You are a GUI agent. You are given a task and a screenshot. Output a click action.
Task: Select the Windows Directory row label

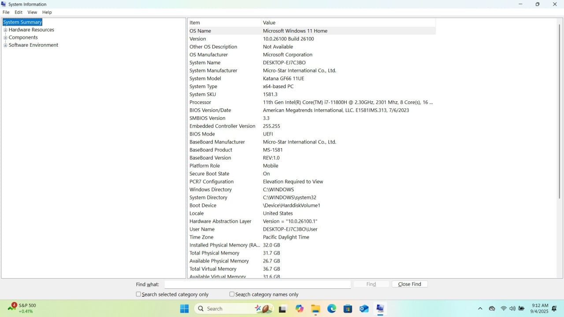[x=211, y=189]
